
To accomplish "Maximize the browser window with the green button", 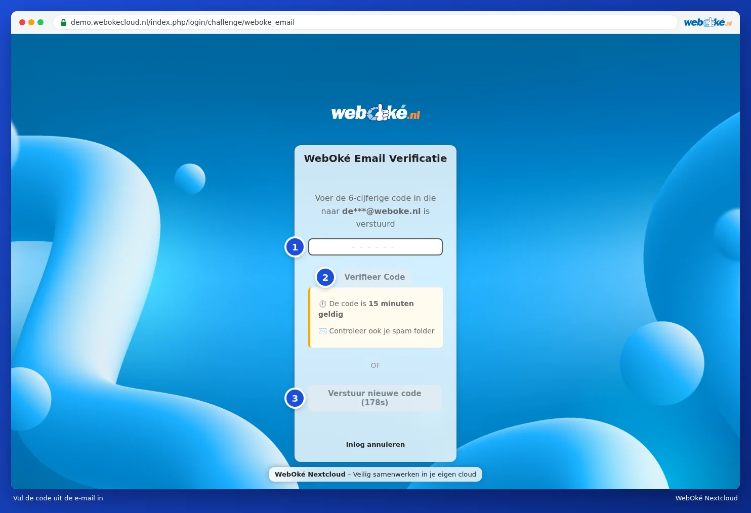I will pyautogui.click(x=40, y=22).
